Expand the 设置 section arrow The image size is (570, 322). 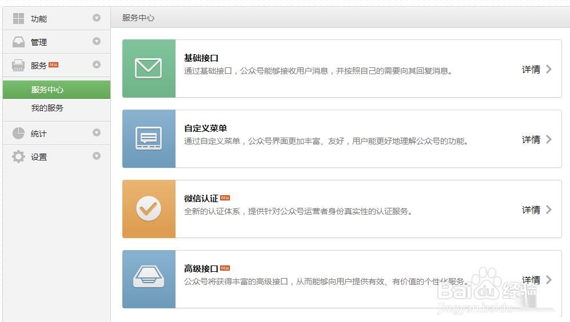pos(96,156)
